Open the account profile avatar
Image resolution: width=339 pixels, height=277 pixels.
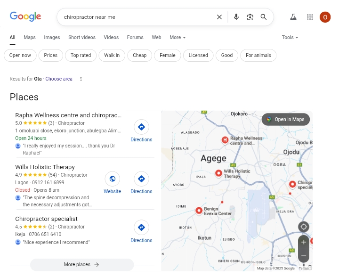point(325,17)
